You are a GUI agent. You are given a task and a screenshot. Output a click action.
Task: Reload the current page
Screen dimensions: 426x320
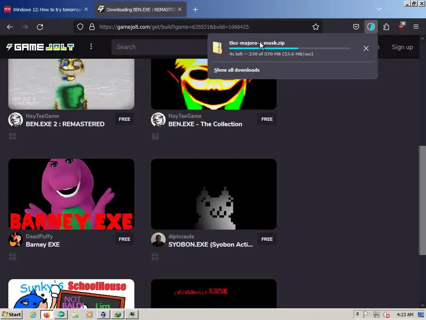[40, 27]
